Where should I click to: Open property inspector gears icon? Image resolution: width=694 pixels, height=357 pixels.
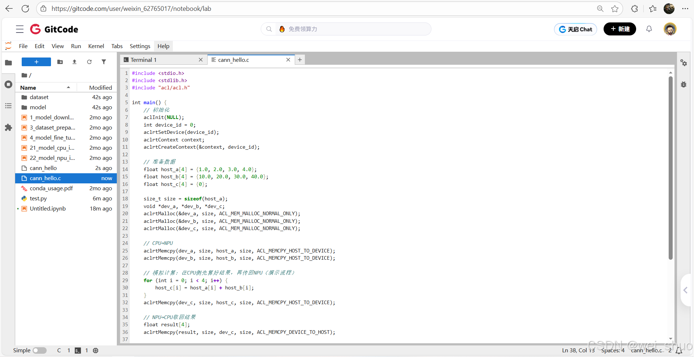pyautogui.click(x=684, y=63)
